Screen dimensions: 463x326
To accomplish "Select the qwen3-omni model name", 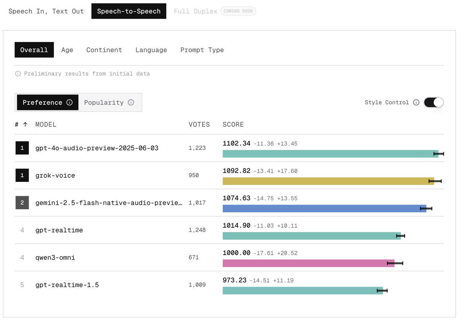I will (x=55, y=257).
